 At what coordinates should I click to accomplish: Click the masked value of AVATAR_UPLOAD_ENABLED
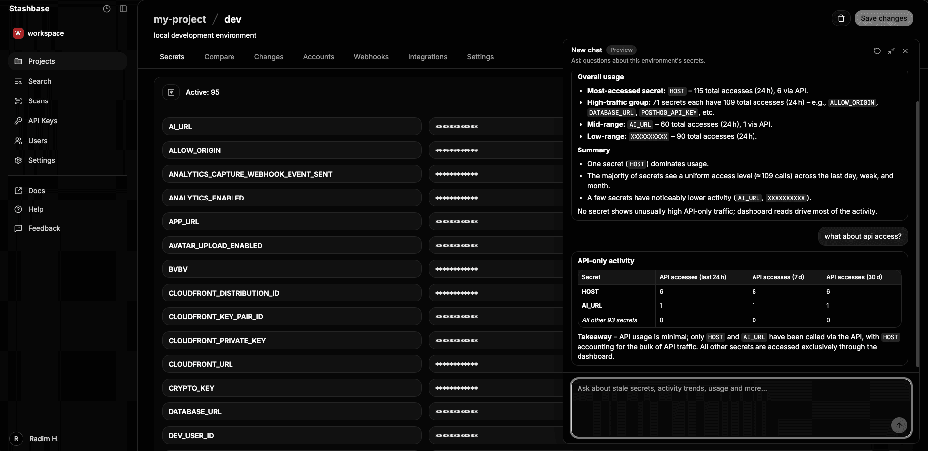pyautogui.click(x=496, y=245)
